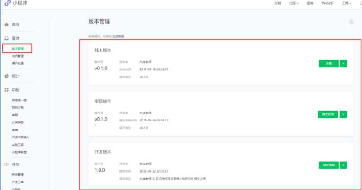Click the 小程序 logo icon
The height and width of the screenshot is (190, 362).
(x=8, y=4)
